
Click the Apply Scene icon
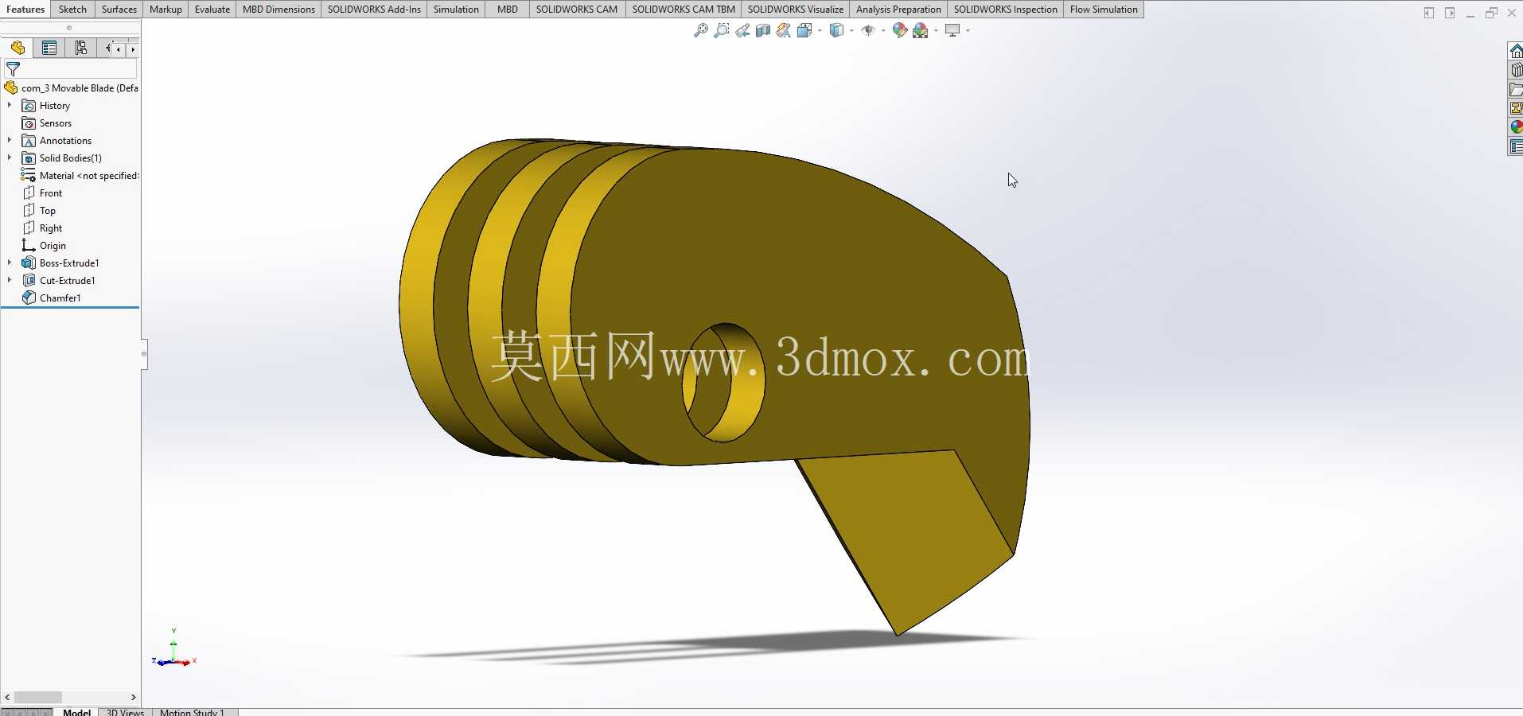pyautogui.click(x=921, y=30)
